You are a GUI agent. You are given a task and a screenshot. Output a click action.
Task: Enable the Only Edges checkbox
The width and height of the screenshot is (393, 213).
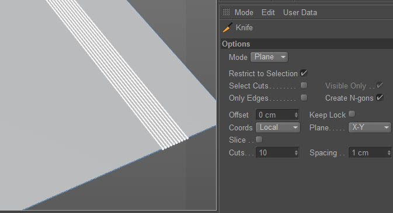[304, 98]
